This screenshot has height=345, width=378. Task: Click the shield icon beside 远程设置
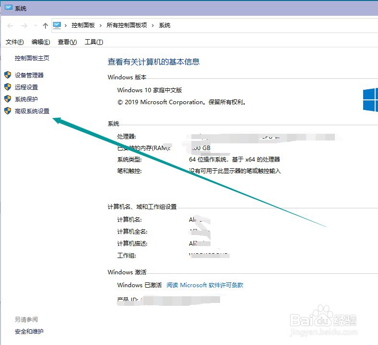click(x=8, y=87)
